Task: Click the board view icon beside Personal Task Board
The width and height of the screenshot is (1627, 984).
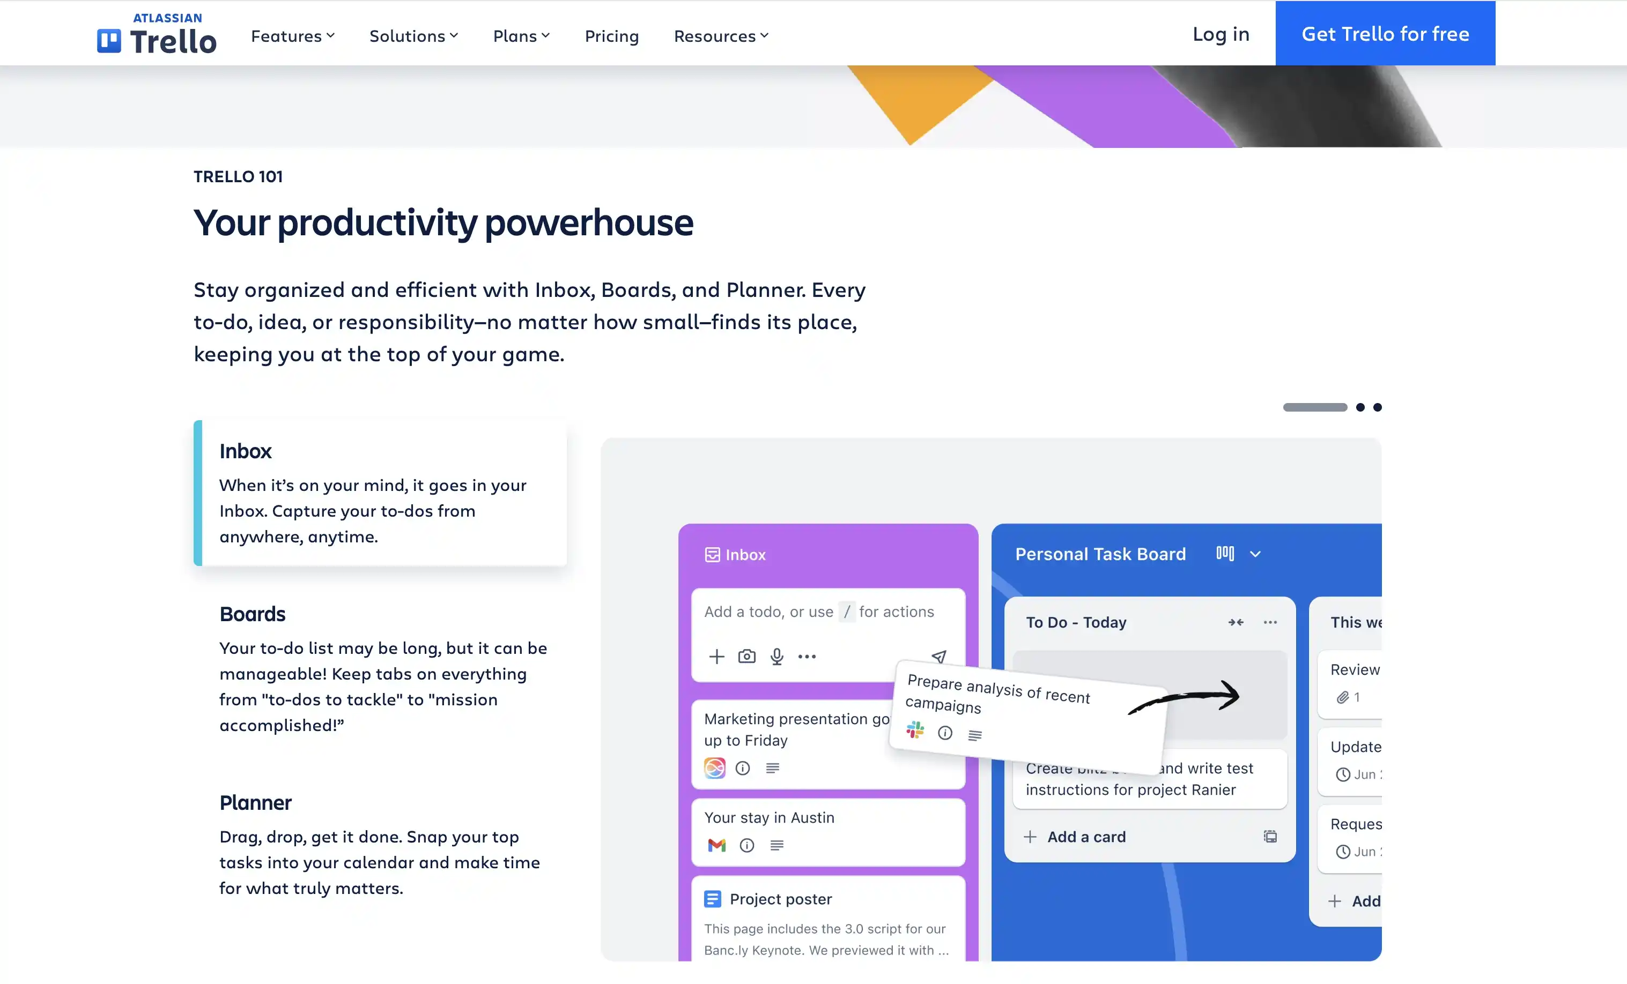Action: coord(1225,553)
